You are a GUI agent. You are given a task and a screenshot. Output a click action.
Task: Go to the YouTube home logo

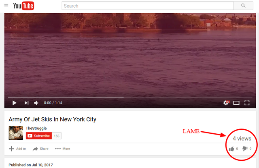(x=23, y=6)
